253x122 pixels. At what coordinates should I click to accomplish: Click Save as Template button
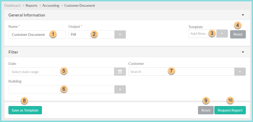[x=25, y=110]
